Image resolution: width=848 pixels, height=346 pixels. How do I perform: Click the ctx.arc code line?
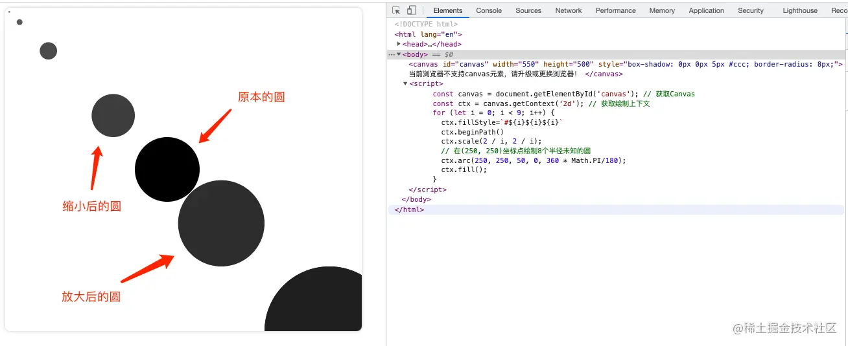(534, 160)
